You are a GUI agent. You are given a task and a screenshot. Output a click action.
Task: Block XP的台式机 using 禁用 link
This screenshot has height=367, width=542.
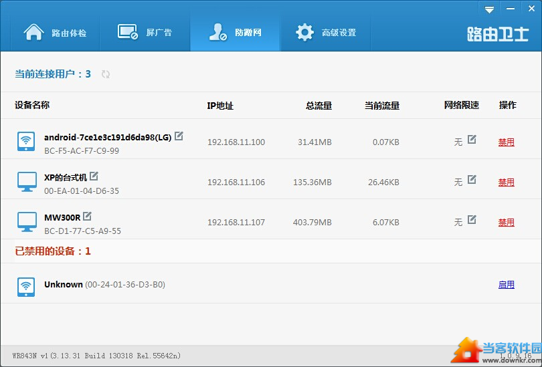506,182
